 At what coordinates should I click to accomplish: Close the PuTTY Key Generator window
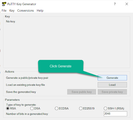click(127, 4)
